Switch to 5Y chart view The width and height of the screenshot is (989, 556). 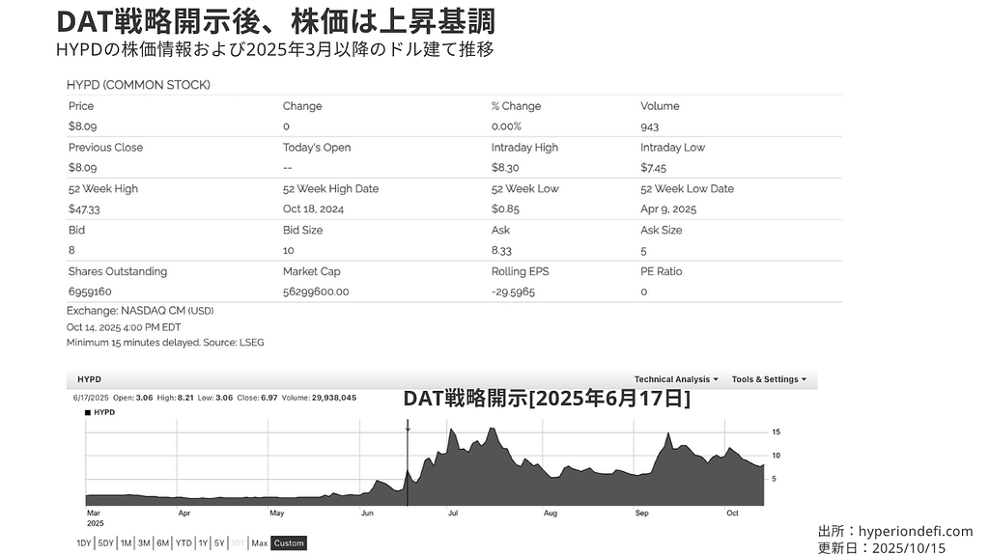coord(219,543)
